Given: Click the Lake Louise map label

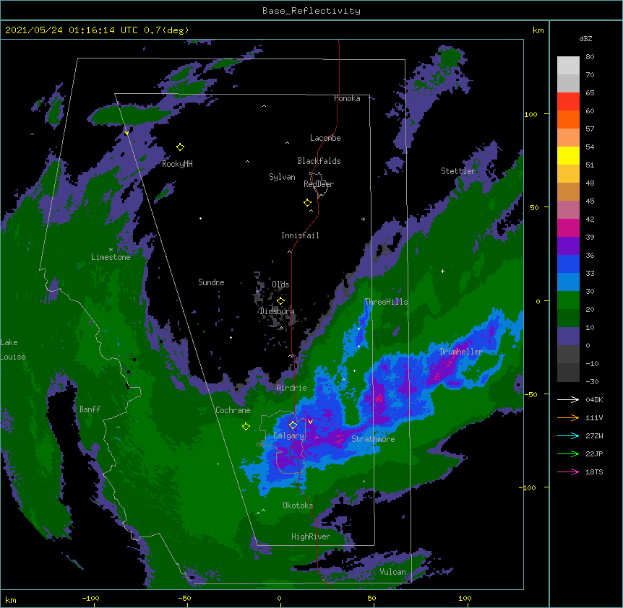Looking at the screenshot, I should coord(13,349).
